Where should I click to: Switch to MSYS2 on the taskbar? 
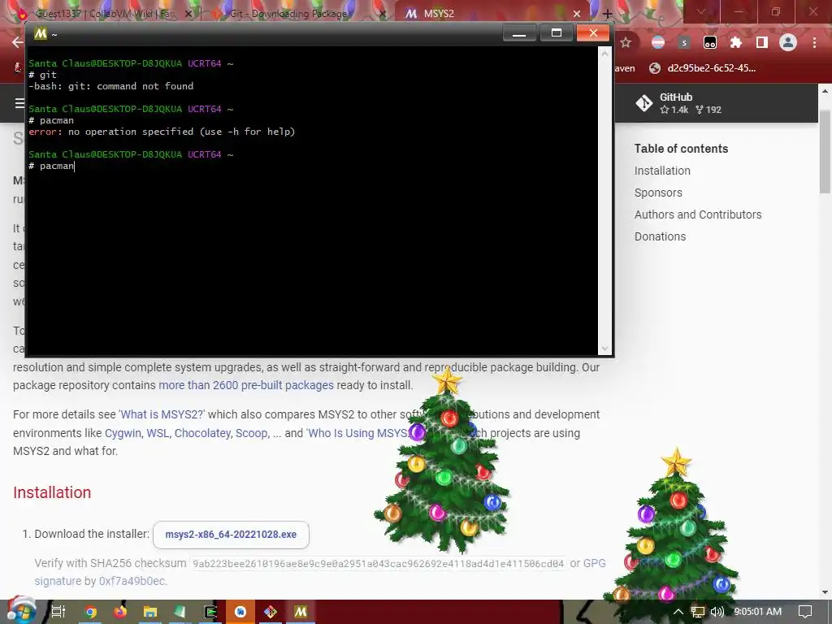(301, 612)
